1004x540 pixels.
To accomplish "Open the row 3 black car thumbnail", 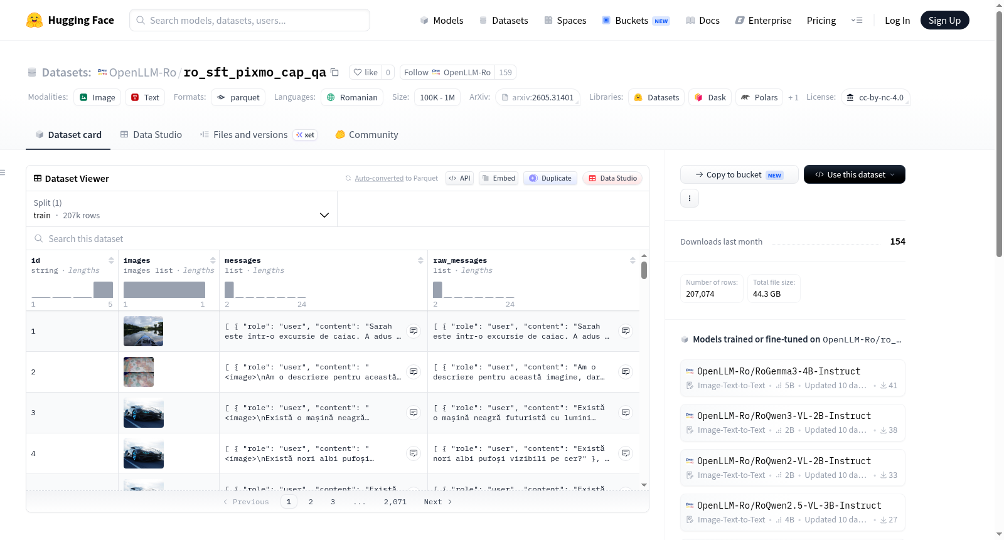I will pos(144,413).
